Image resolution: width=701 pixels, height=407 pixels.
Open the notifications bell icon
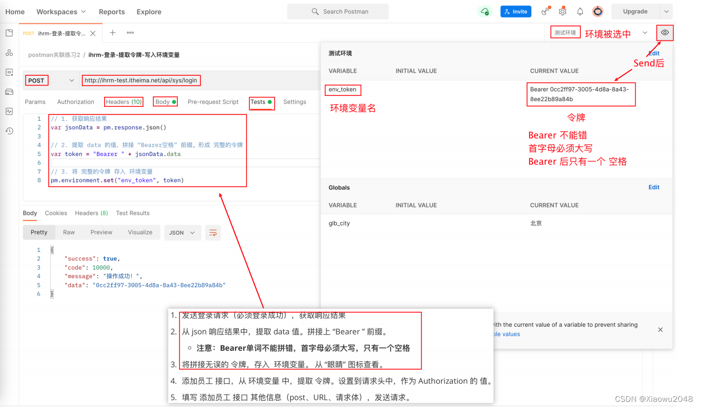[x=580, y=11]
